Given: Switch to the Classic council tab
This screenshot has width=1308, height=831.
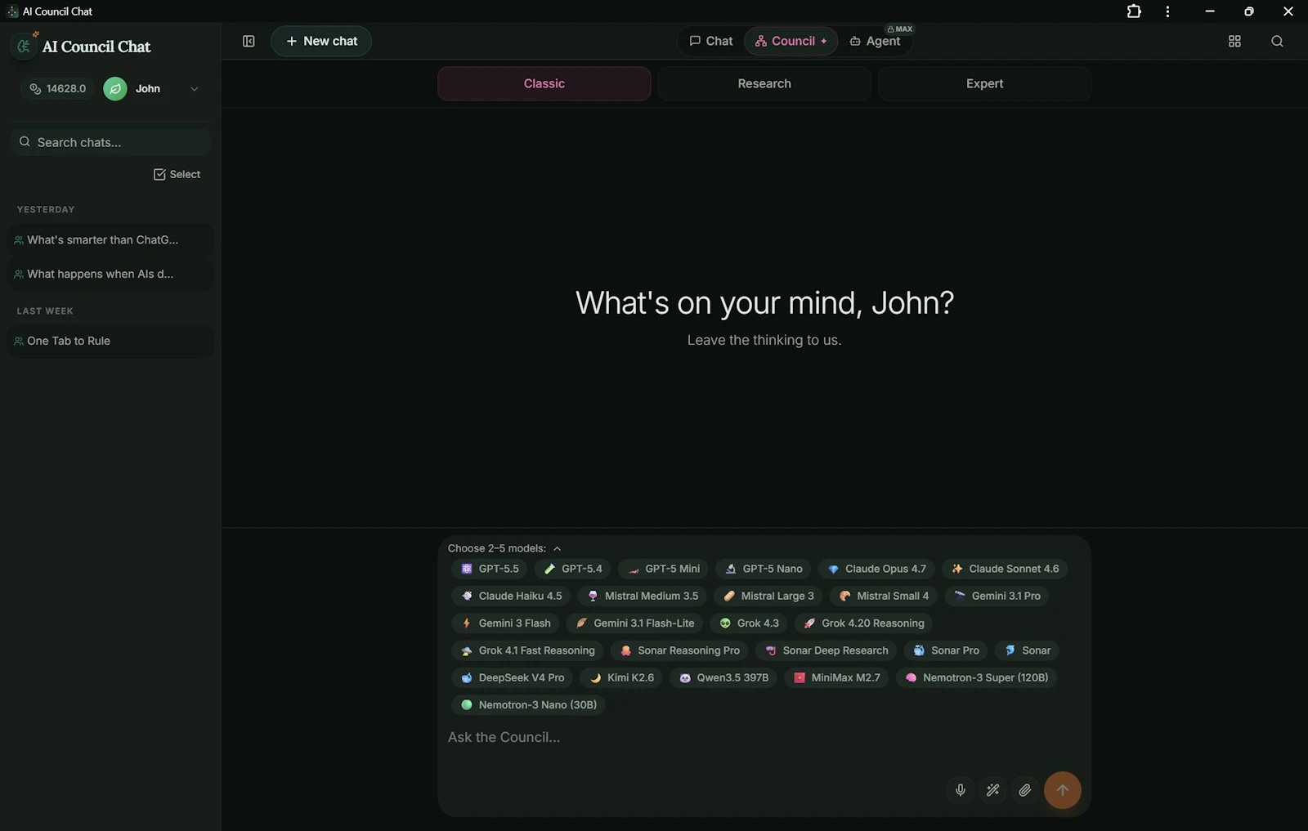Looking at the screenshot, I should (x=544, y=83).
